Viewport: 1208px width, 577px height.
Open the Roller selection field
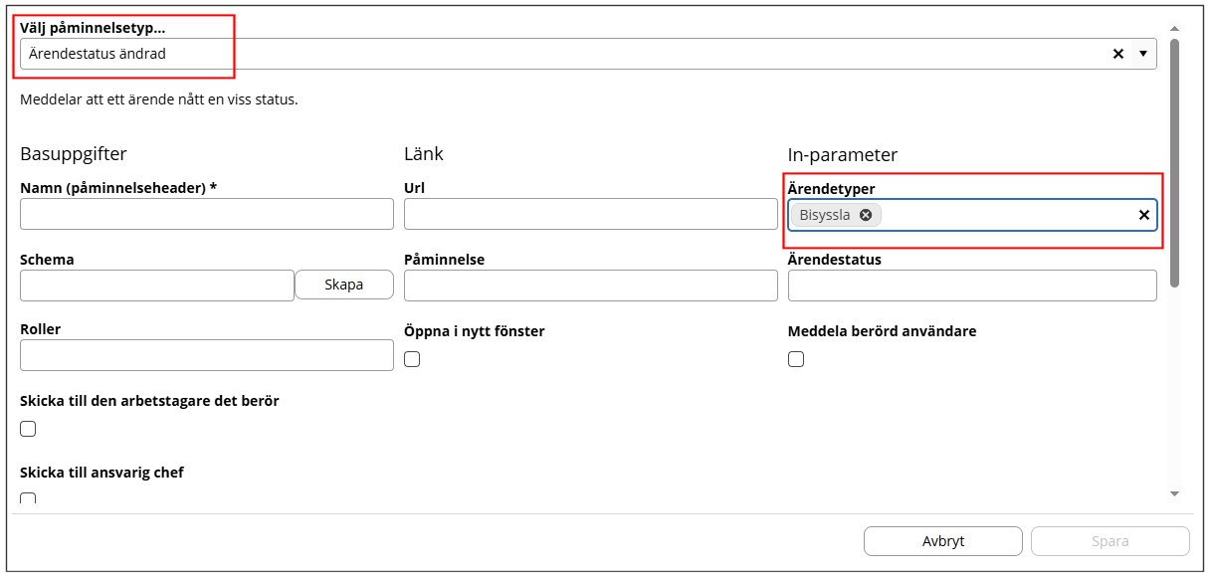pyautogui.click(x=207, y=355)
